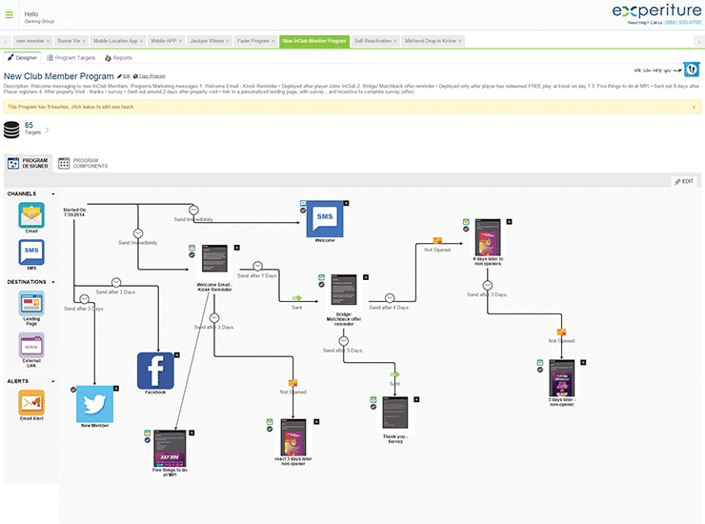Toggle check mark on Twitter New Member node
Viewport: 705px width, 524px height.
[x=73, y=390]
